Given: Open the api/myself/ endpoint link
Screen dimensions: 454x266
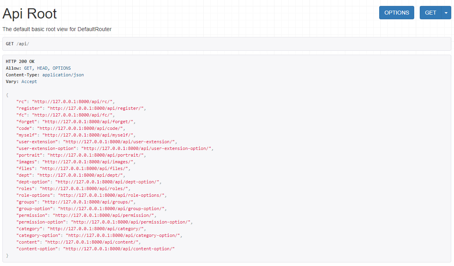Looking at the screenshot, I should 89,135.
